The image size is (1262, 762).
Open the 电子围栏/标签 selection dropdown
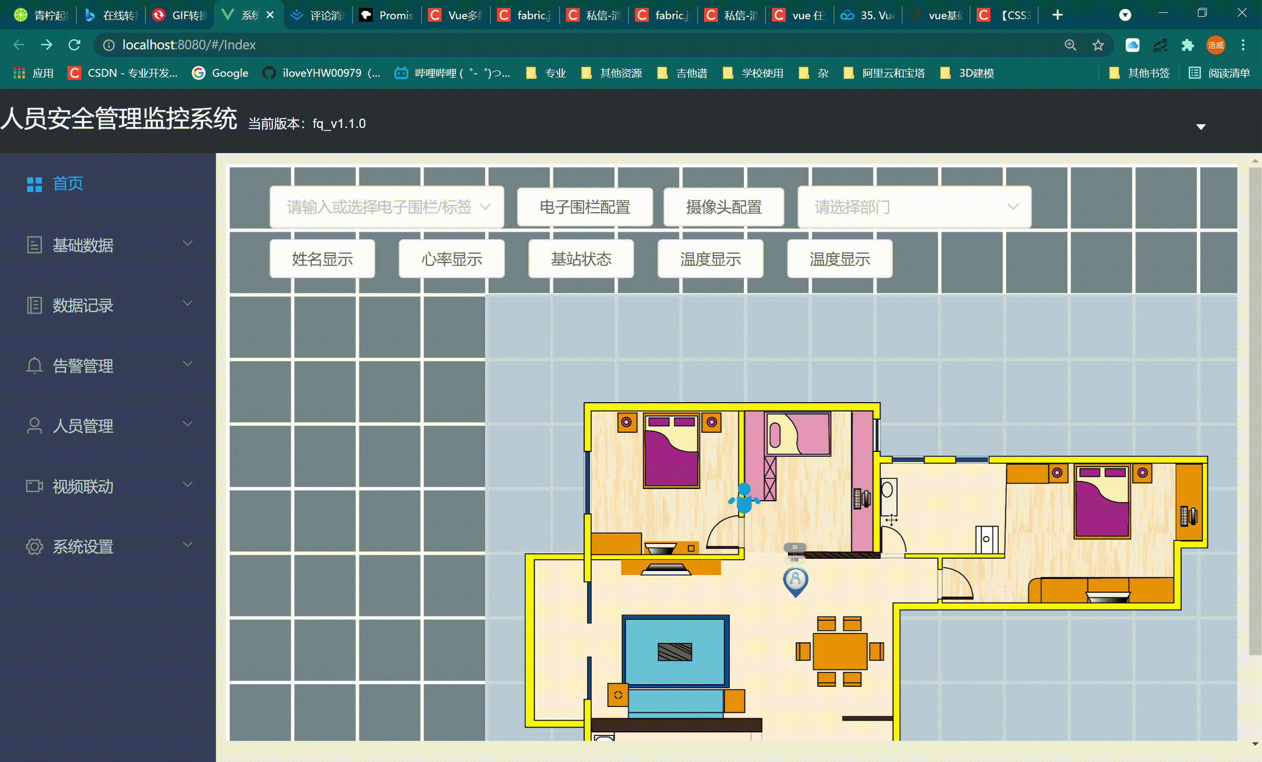386,207
